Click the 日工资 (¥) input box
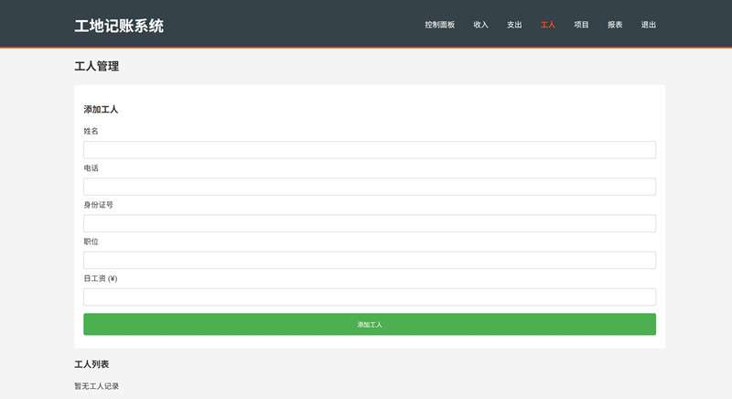732x399 pixels. [370, 297]
